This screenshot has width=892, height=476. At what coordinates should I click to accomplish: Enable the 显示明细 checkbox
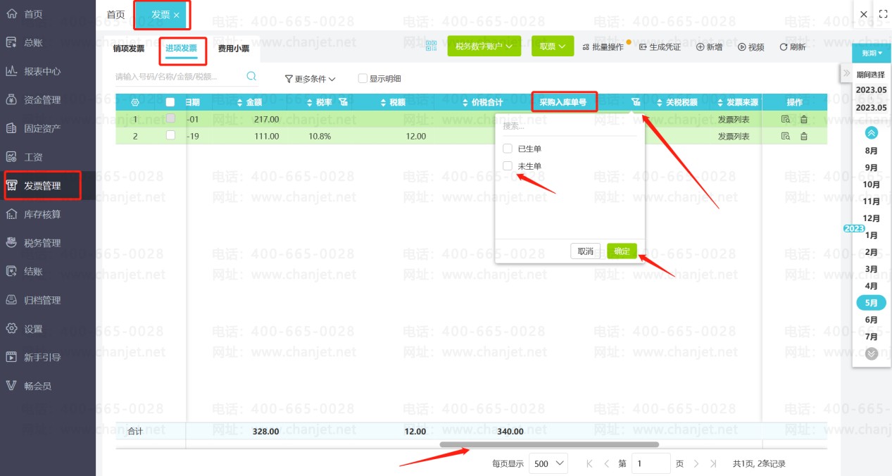[363, 79]
